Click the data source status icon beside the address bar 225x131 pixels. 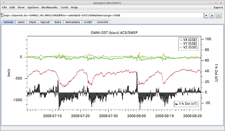[x=2, y=15]
